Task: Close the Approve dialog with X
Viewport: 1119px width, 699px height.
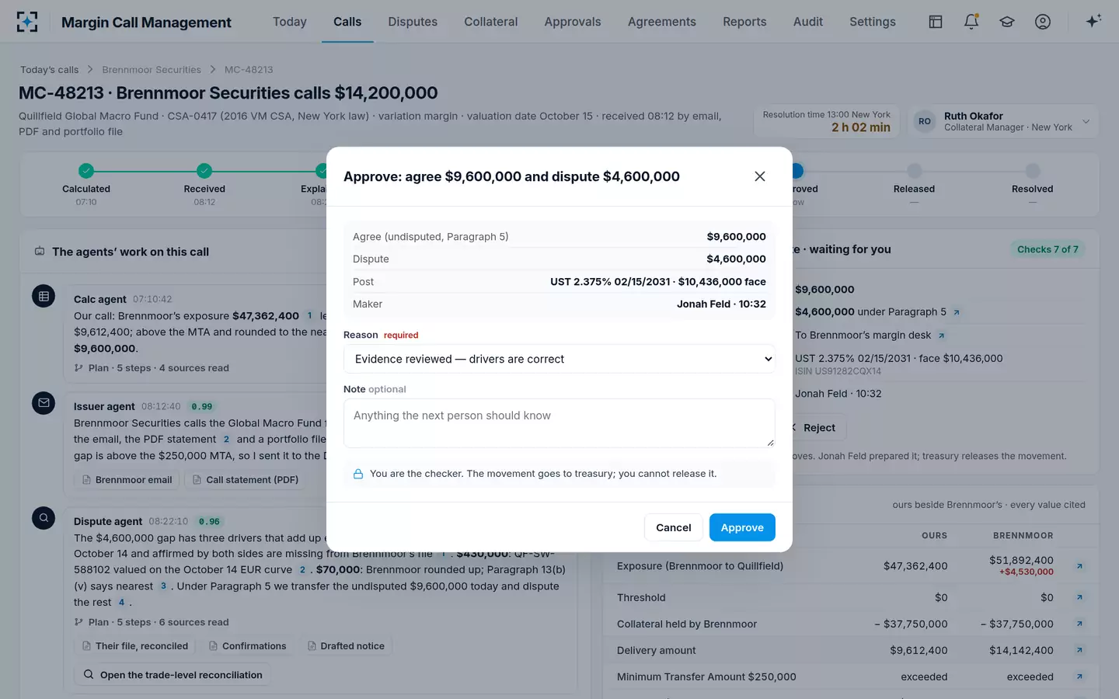Action: point(760,176)
